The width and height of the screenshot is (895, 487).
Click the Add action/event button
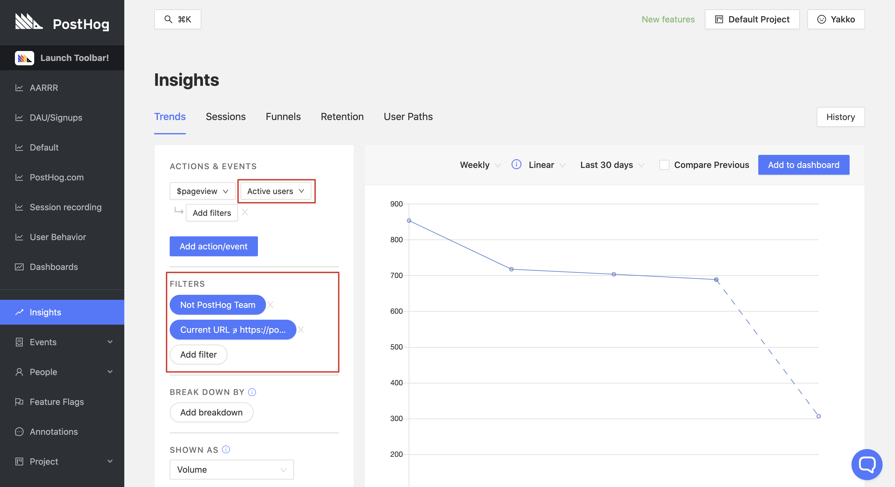coord(213,246)
